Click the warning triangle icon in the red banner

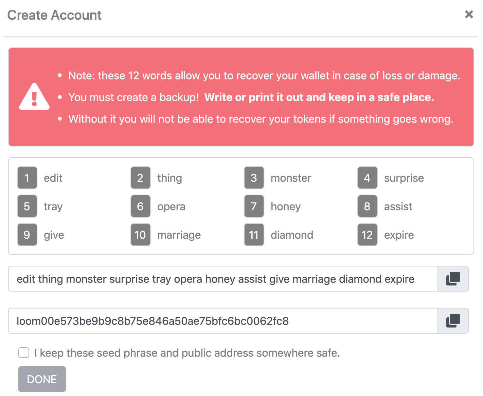click(x=34, y=97)
